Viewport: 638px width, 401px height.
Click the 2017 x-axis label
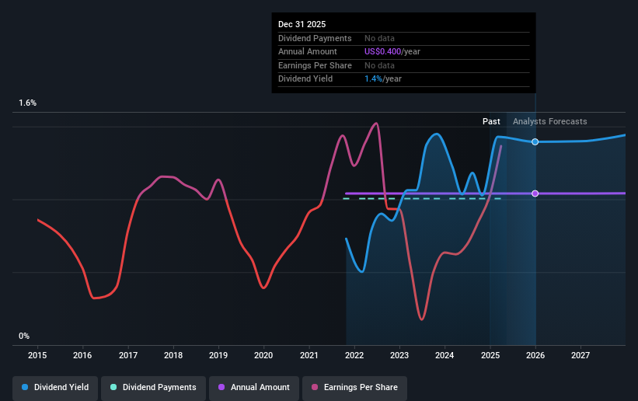(128, 355)
